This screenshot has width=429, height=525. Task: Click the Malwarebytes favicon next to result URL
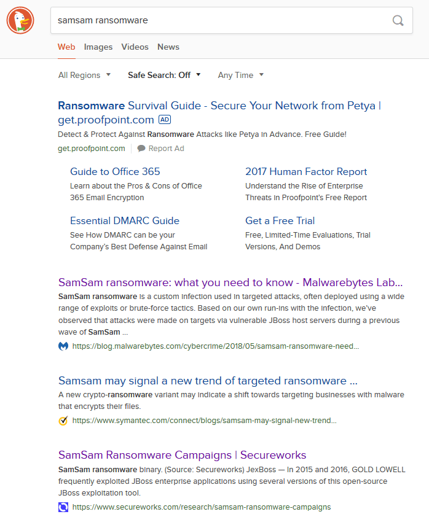click(x=63, y=346)
